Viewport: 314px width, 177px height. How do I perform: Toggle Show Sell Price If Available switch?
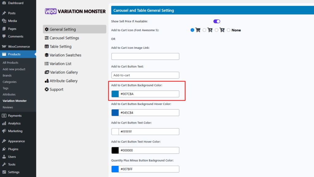(x=217, y=21)
